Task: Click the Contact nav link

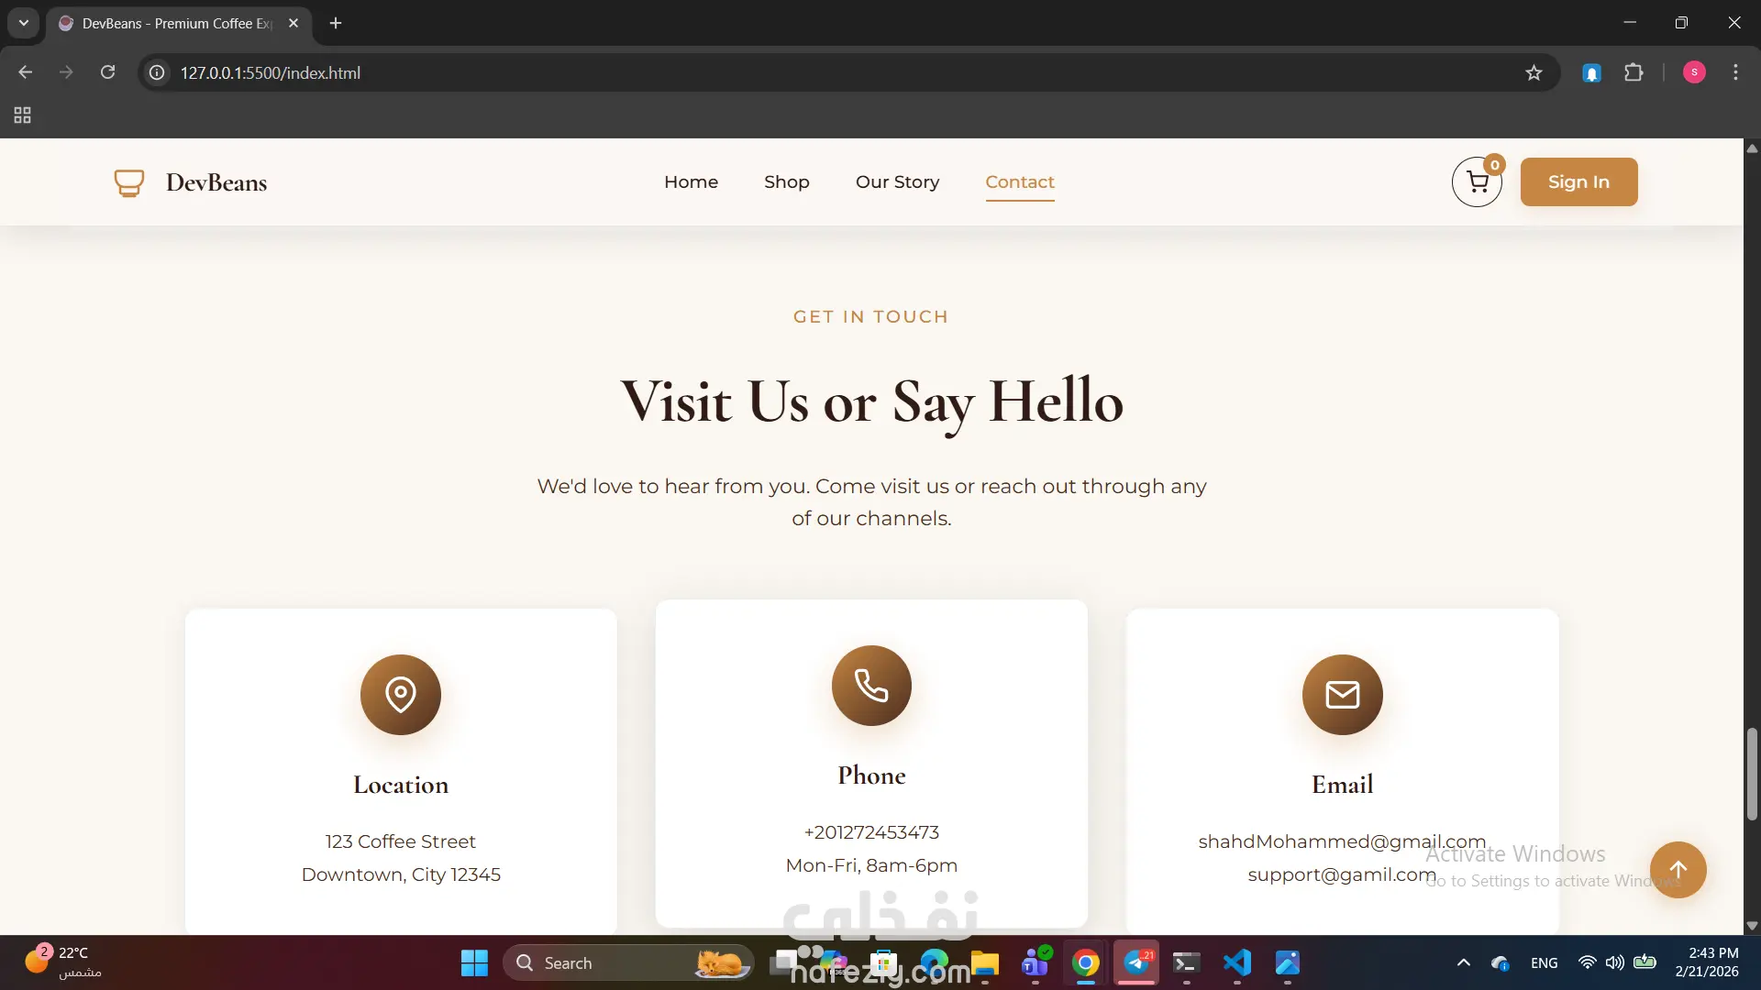Action: click(x=1019, y=182)
